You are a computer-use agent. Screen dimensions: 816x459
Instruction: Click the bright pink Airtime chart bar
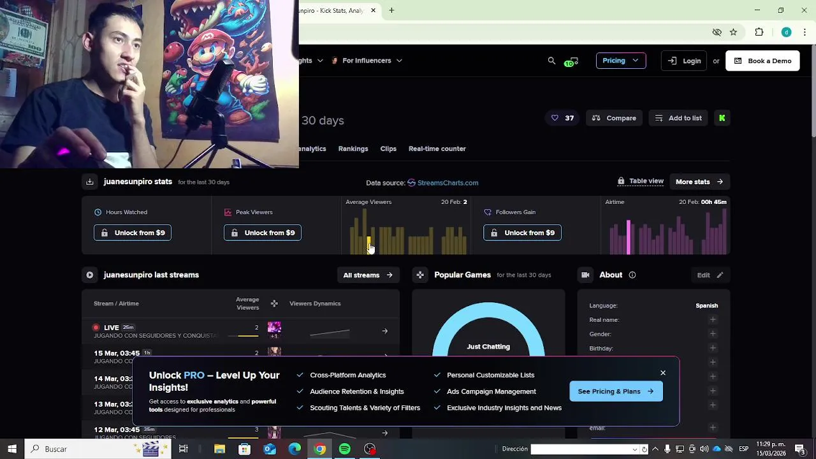click(629, 237)
